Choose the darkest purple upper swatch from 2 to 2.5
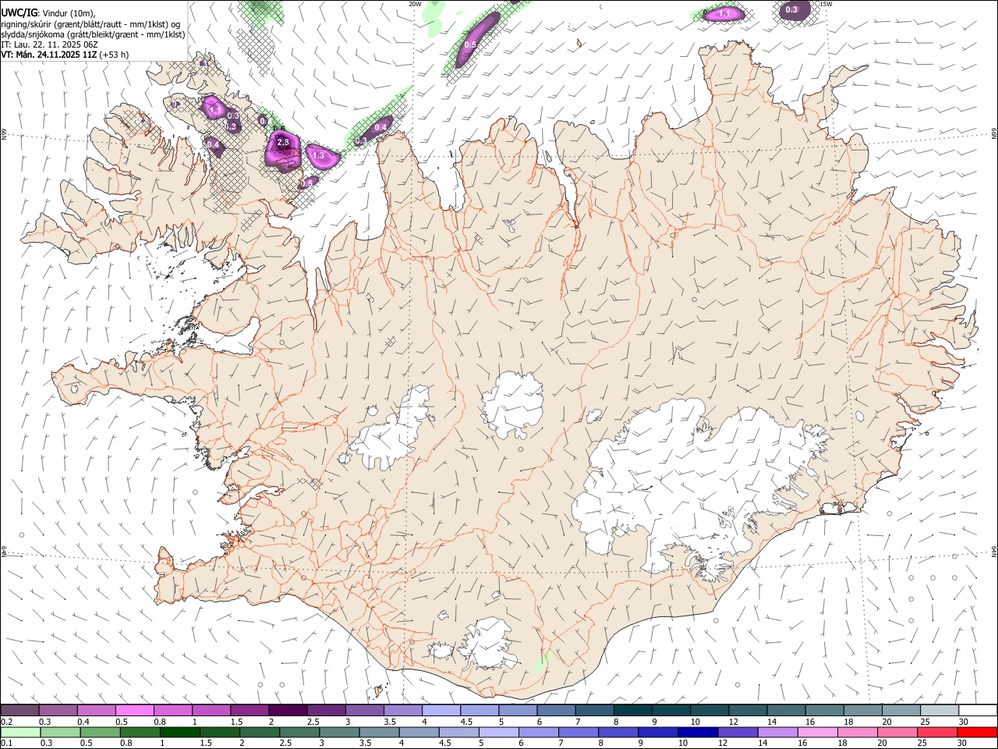Viewport: 998px width, 749px height. (x=288, y=710)
